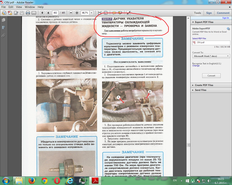Screen dimensions: 232x185
Task: Open Opera browser from the taskbar
Action: [x=57, y=181]
